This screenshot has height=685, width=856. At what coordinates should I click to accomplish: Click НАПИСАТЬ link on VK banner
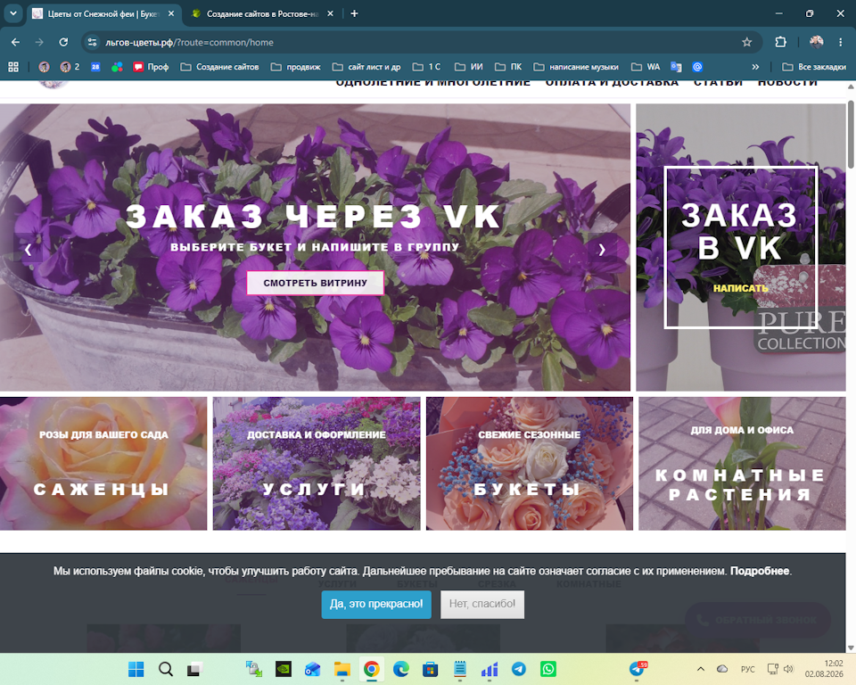click(x=740, y=288)
